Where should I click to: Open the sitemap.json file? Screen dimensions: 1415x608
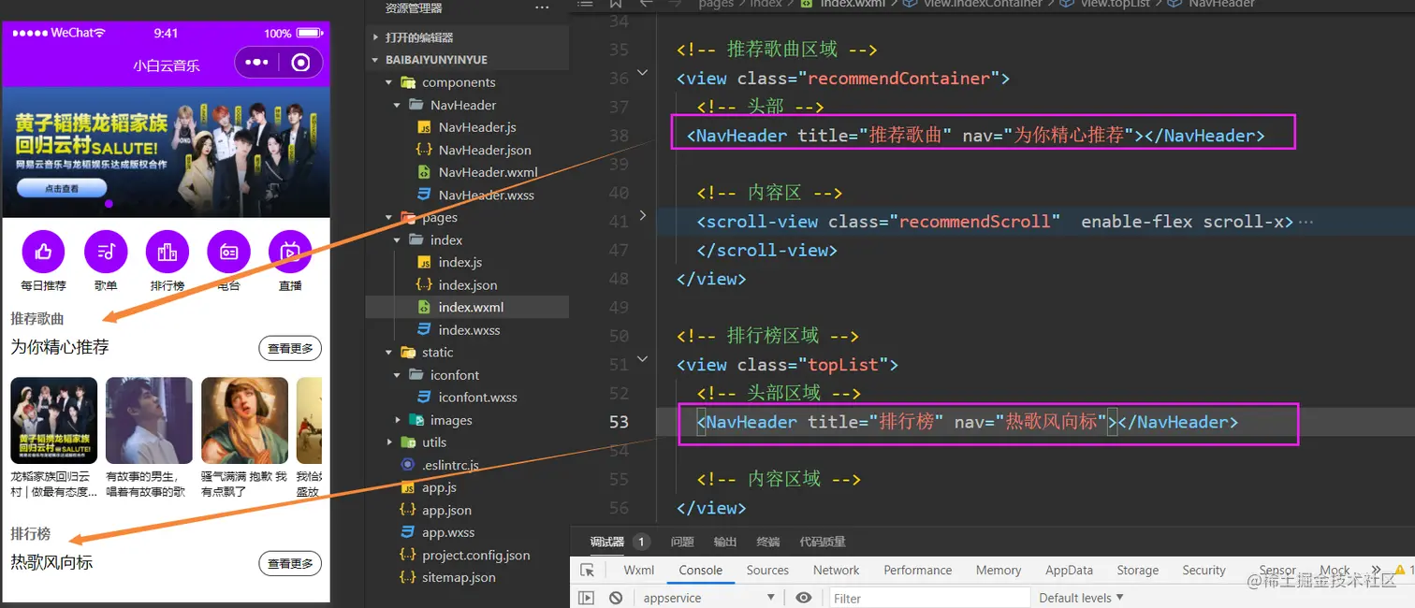(467, 577)
